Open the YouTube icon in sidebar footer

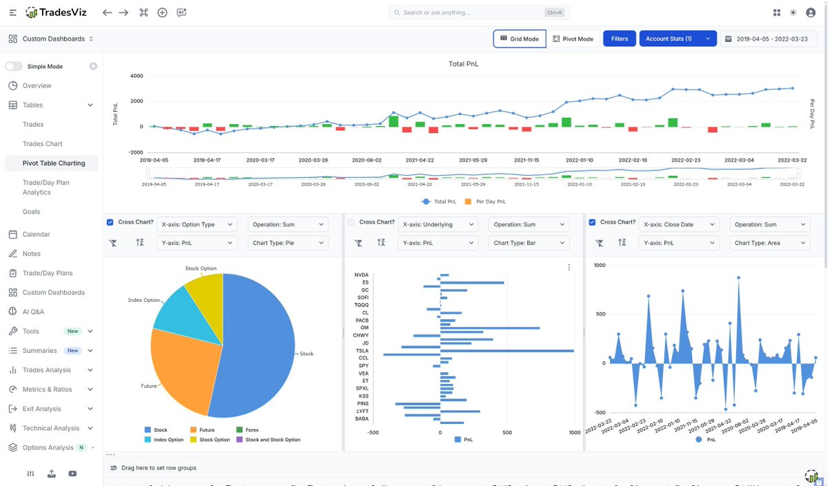pos(72,474)
